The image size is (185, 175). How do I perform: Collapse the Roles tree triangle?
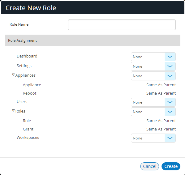click(13, 111)
